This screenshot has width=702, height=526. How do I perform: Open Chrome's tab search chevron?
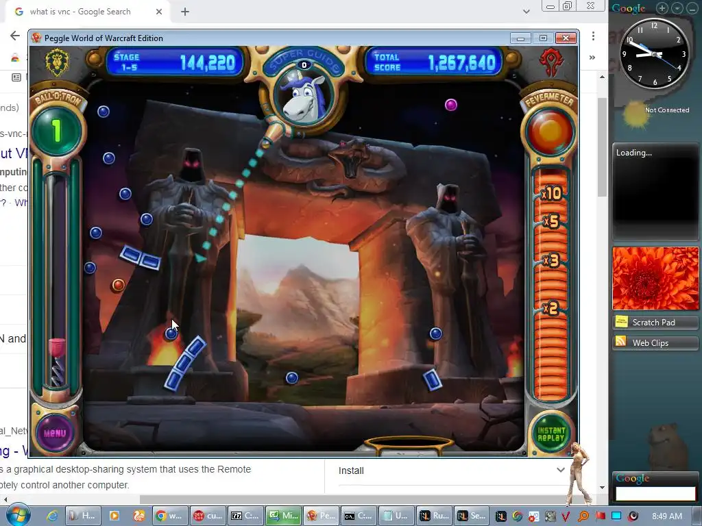(526, 12)
